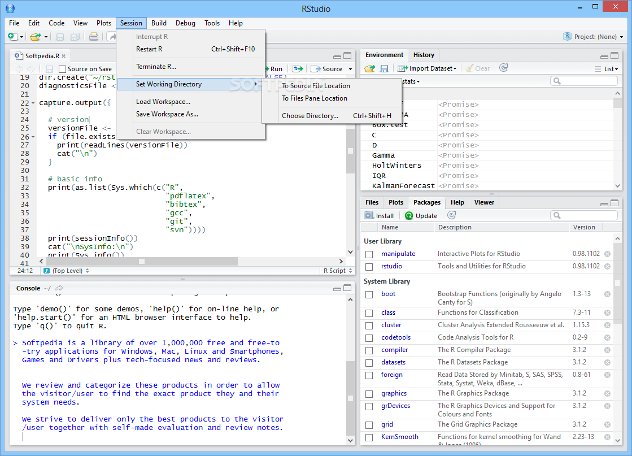Click the Run button in editor
This screenshot has width=632, height=456.
point(274,69)
